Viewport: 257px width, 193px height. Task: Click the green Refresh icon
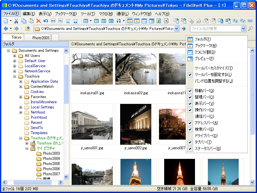pyautogui.click(x=159, y=21)
